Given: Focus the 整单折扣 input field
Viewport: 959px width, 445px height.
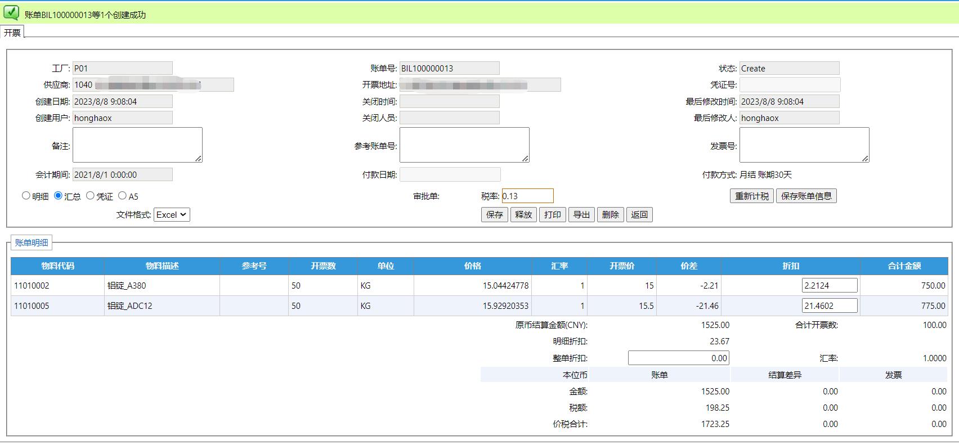Looking at the screenshot, I should 679,358.
